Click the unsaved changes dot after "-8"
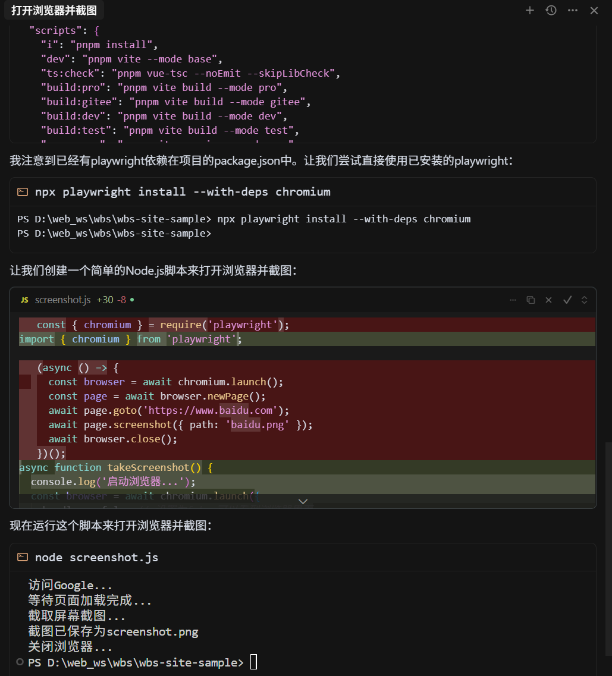The image size is (612, 676). pyautogui.click(x=131, y=300)
